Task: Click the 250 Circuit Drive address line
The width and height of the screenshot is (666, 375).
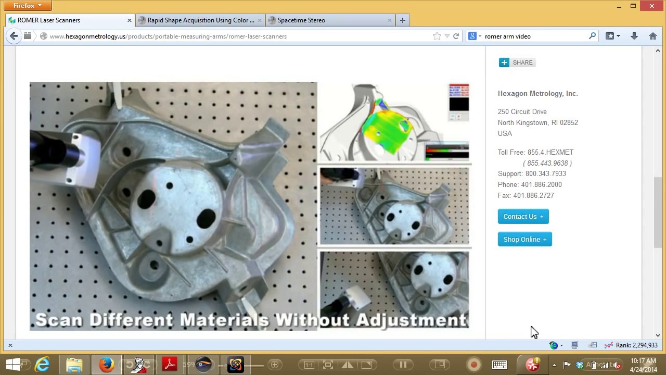Action: 522,111
